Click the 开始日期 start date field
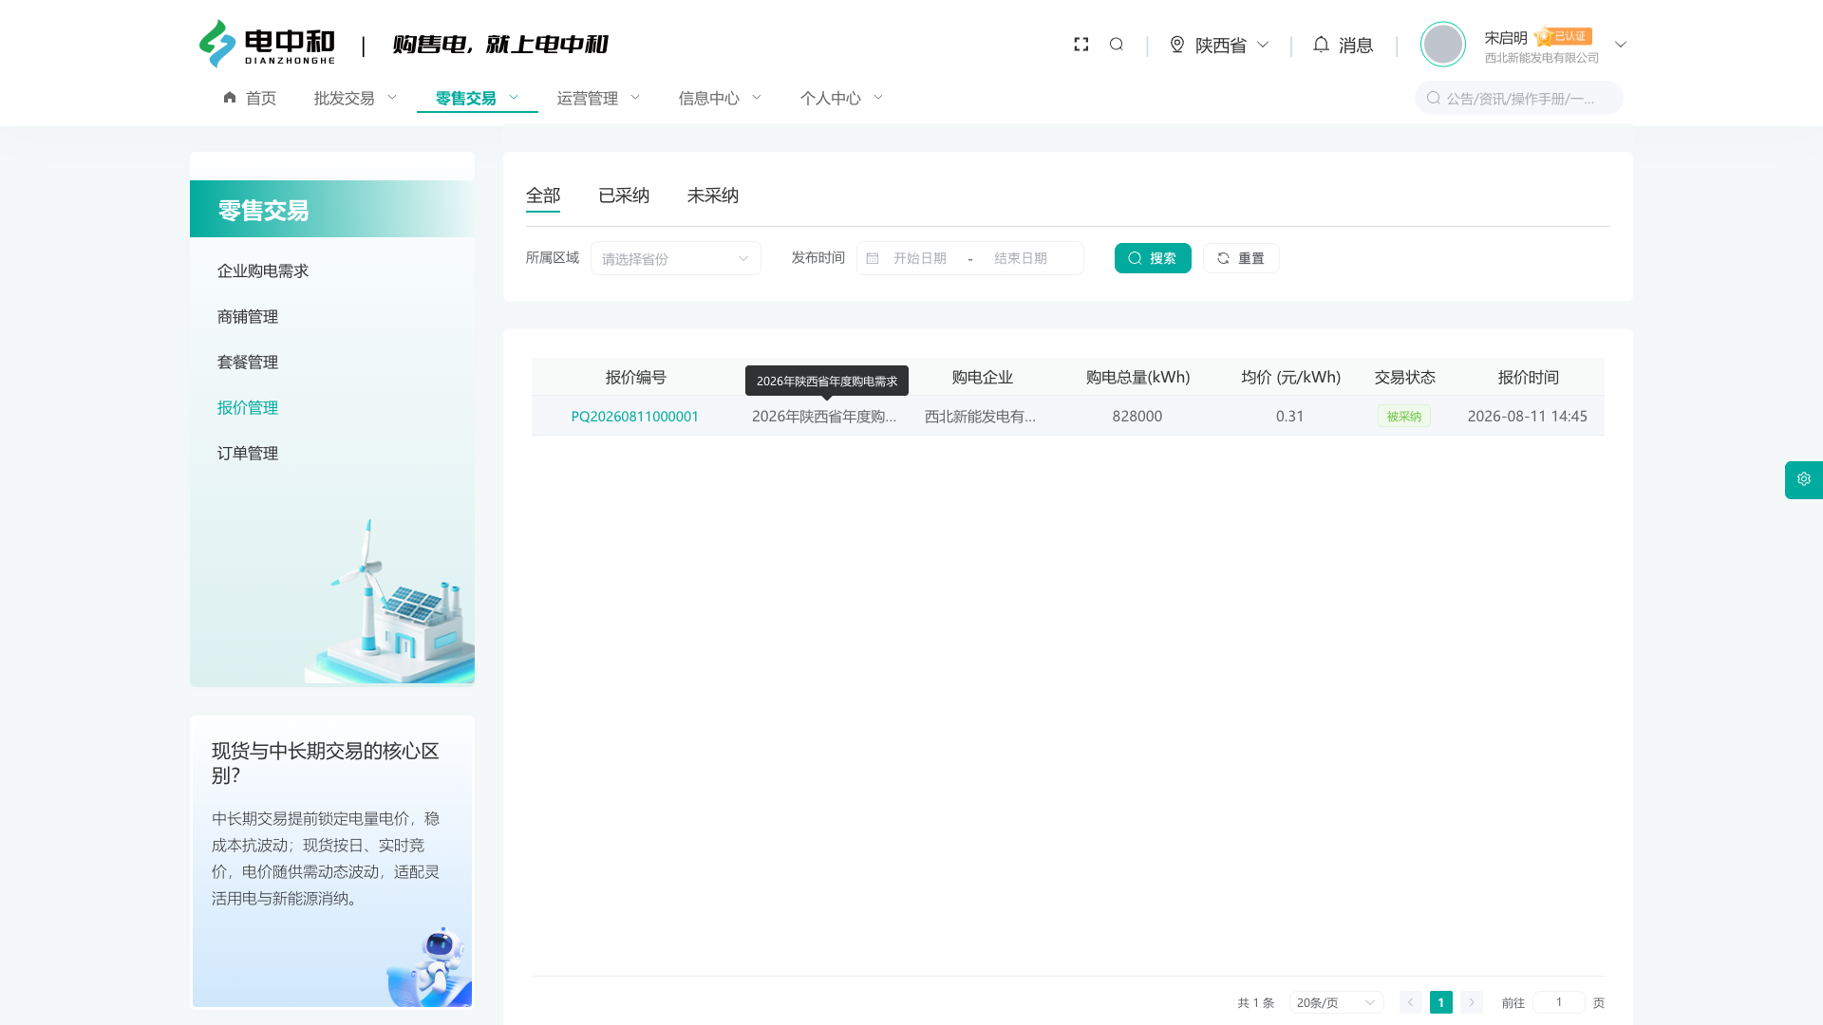Screen dimensions: 1823x1025 pos(920,258)
